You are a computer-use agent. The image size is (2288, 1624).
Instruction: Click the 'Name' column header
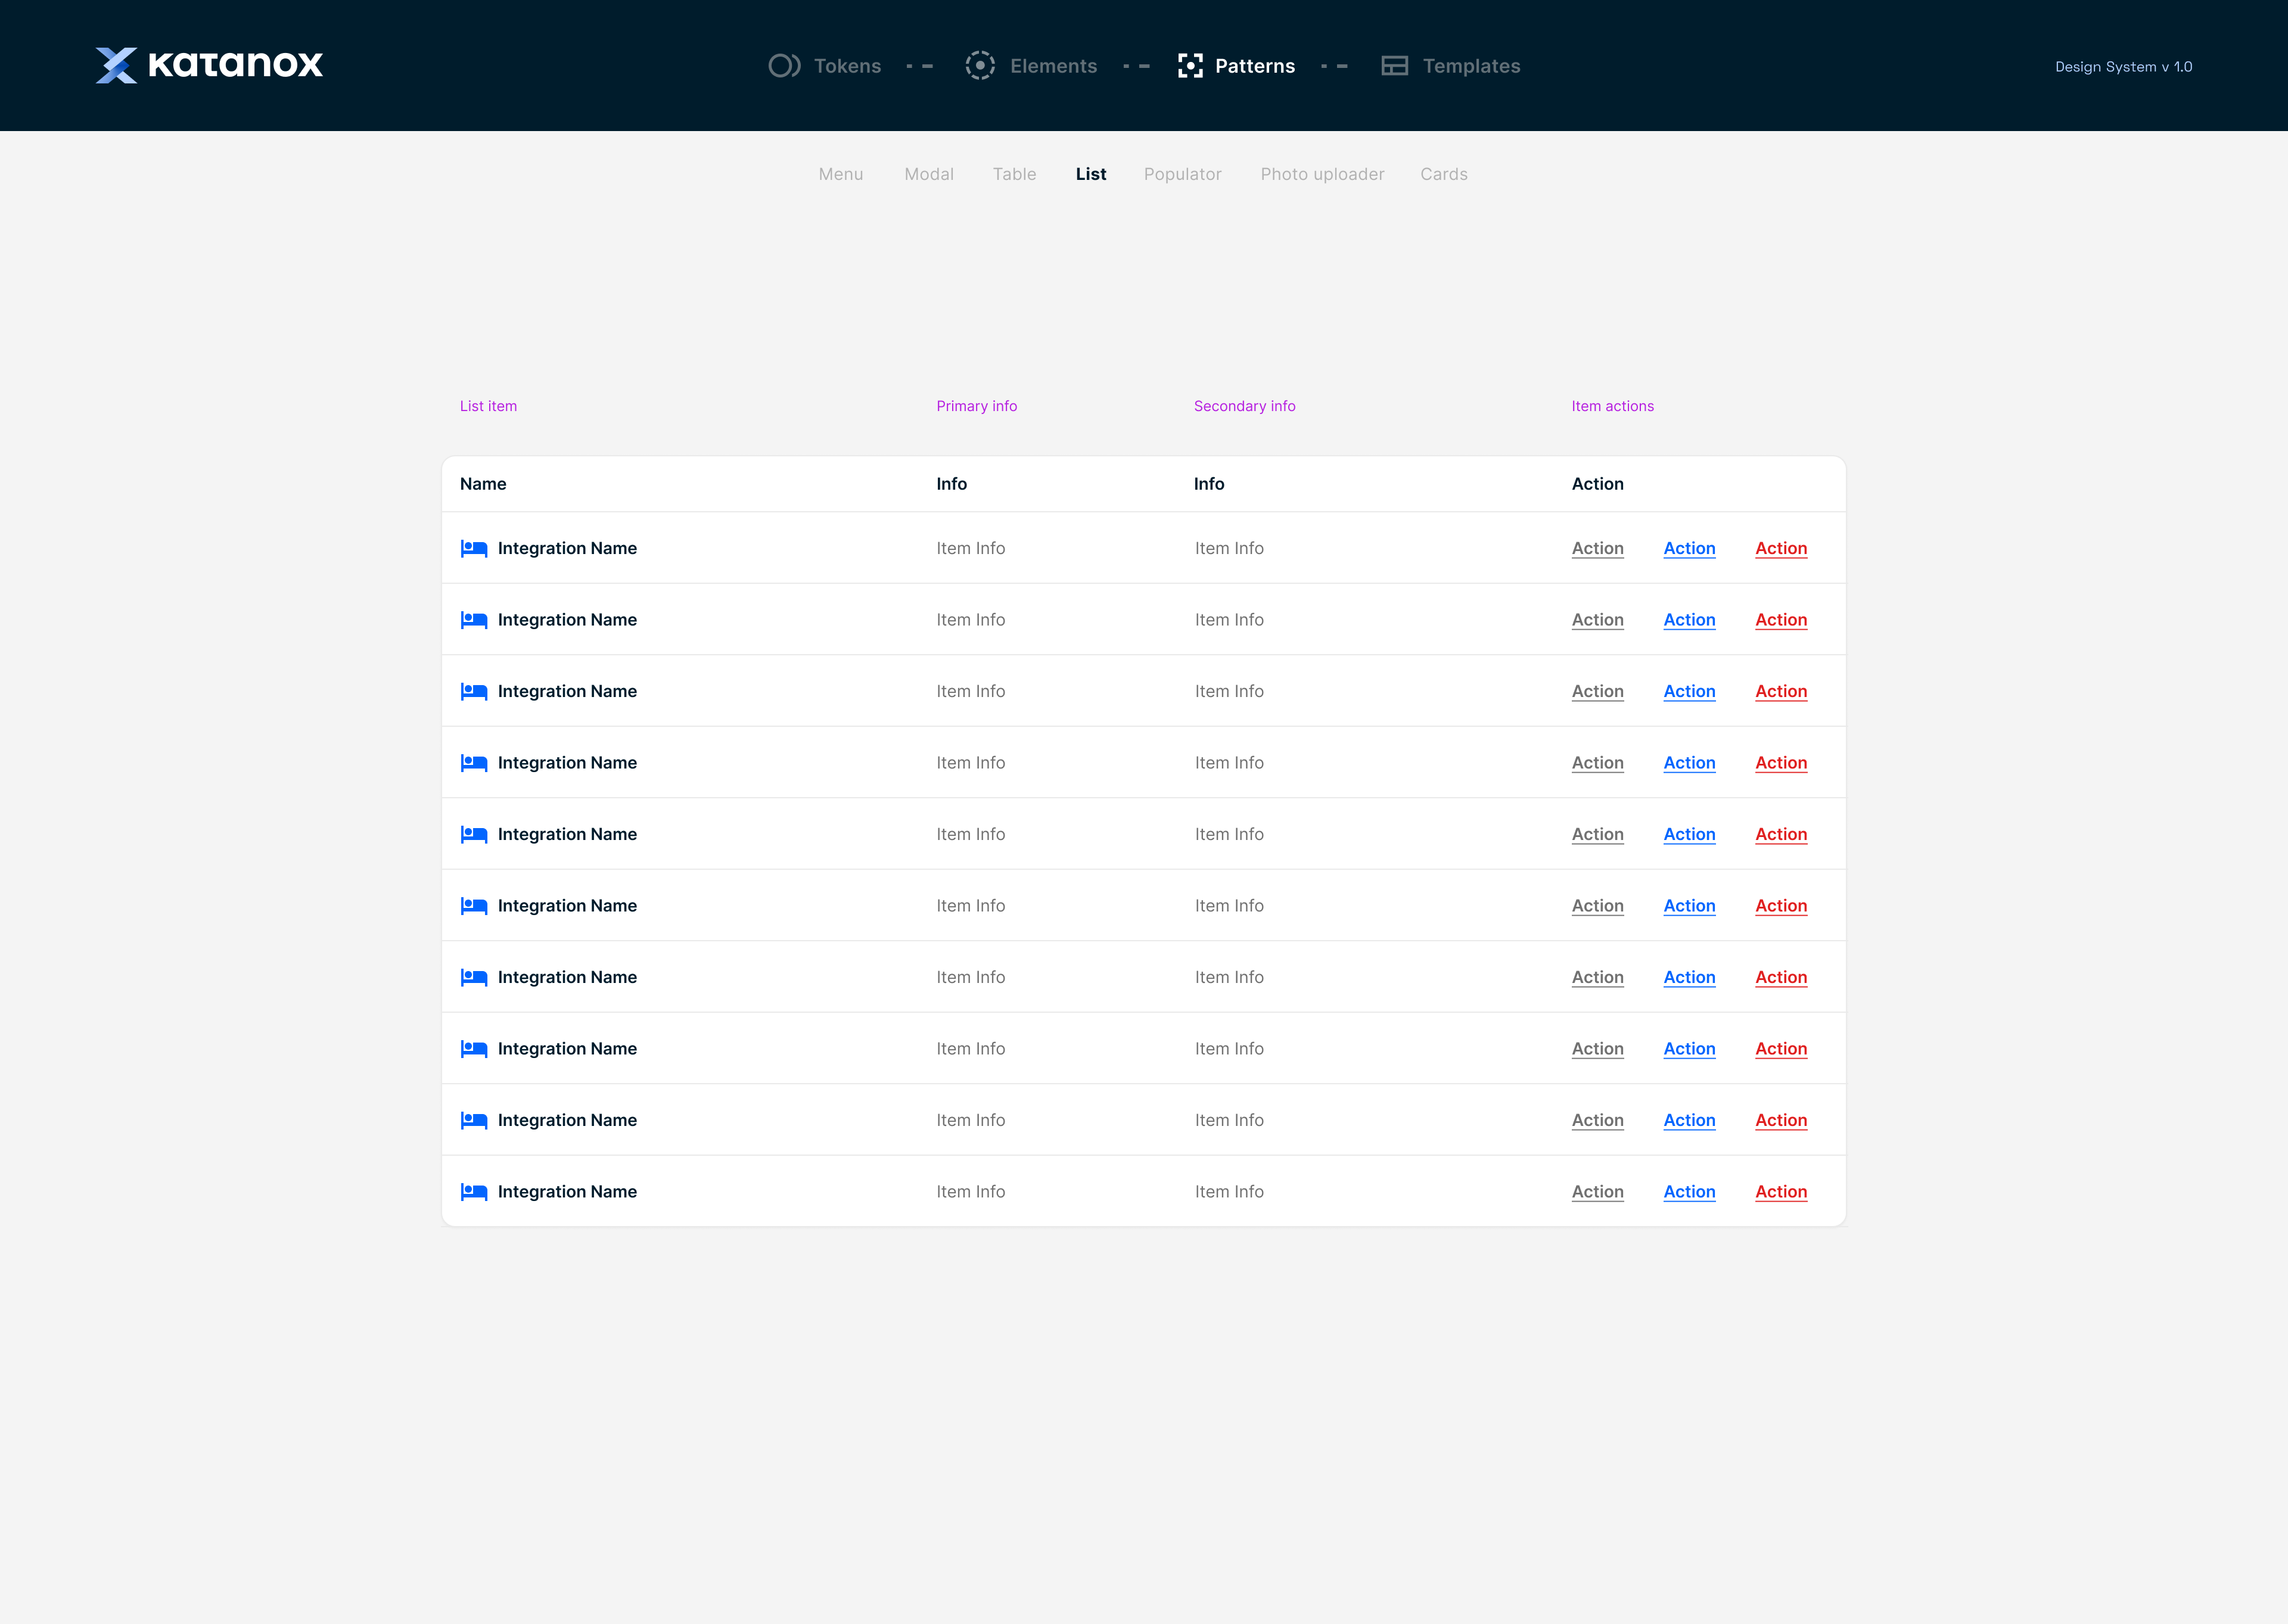tap(483, 484)
